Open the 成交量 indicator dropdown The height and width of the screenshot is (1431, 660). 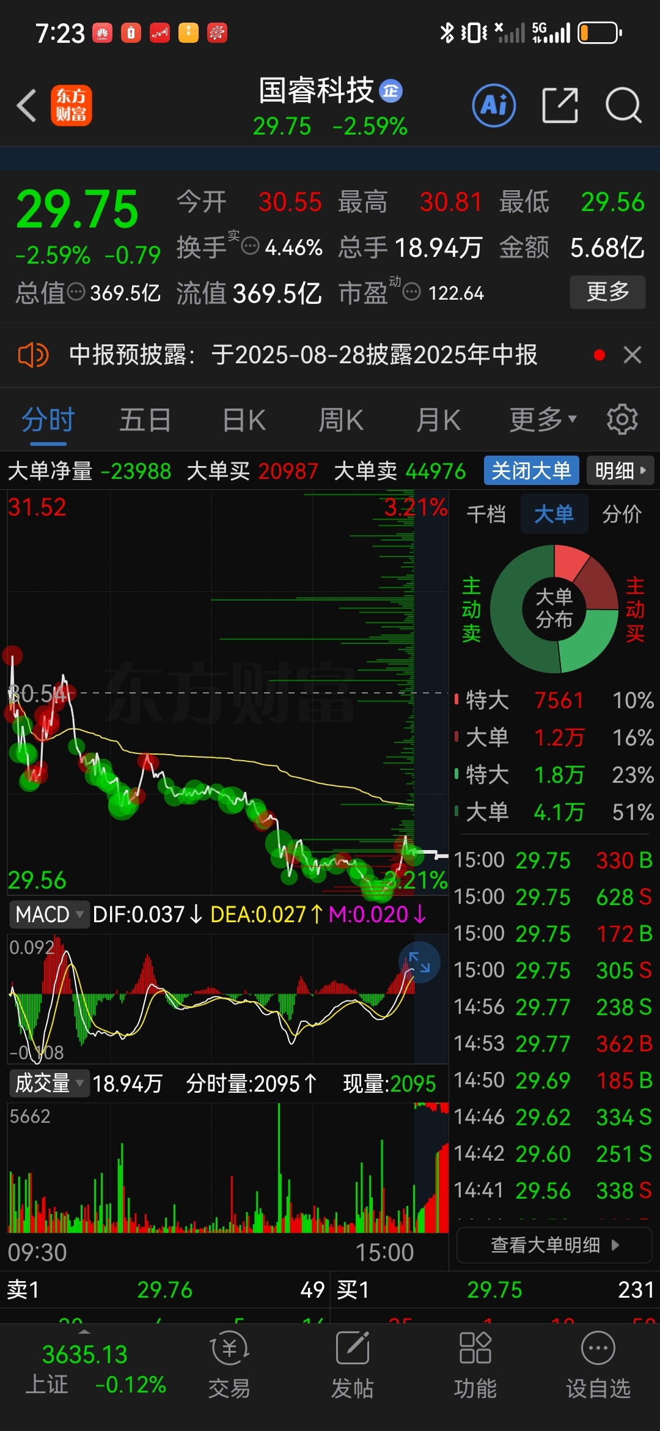tap(49, 1083)
